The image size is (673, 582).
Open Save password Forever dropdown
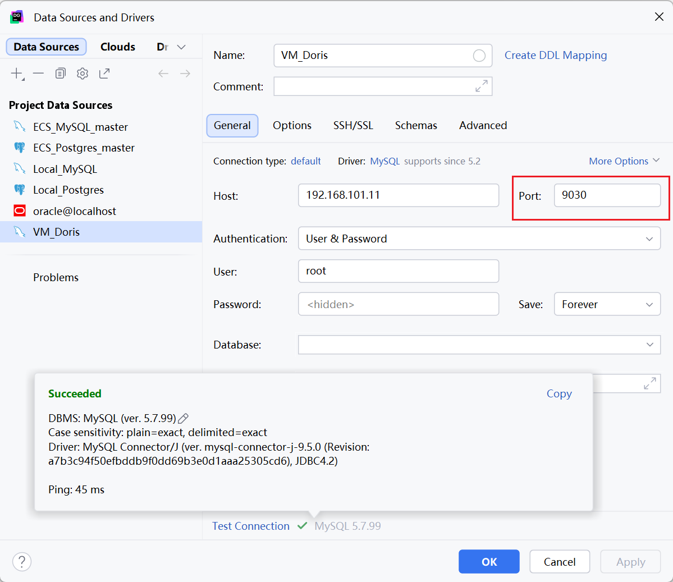[607, 304]
